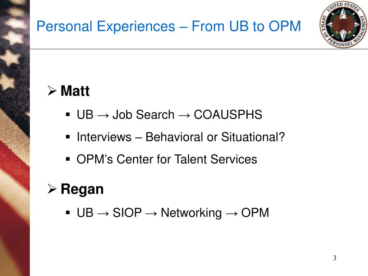The width and height of the screenshot is (368, 276).
Task: Click the square bullet before OPM's Center
Action: tap(68, 159)
